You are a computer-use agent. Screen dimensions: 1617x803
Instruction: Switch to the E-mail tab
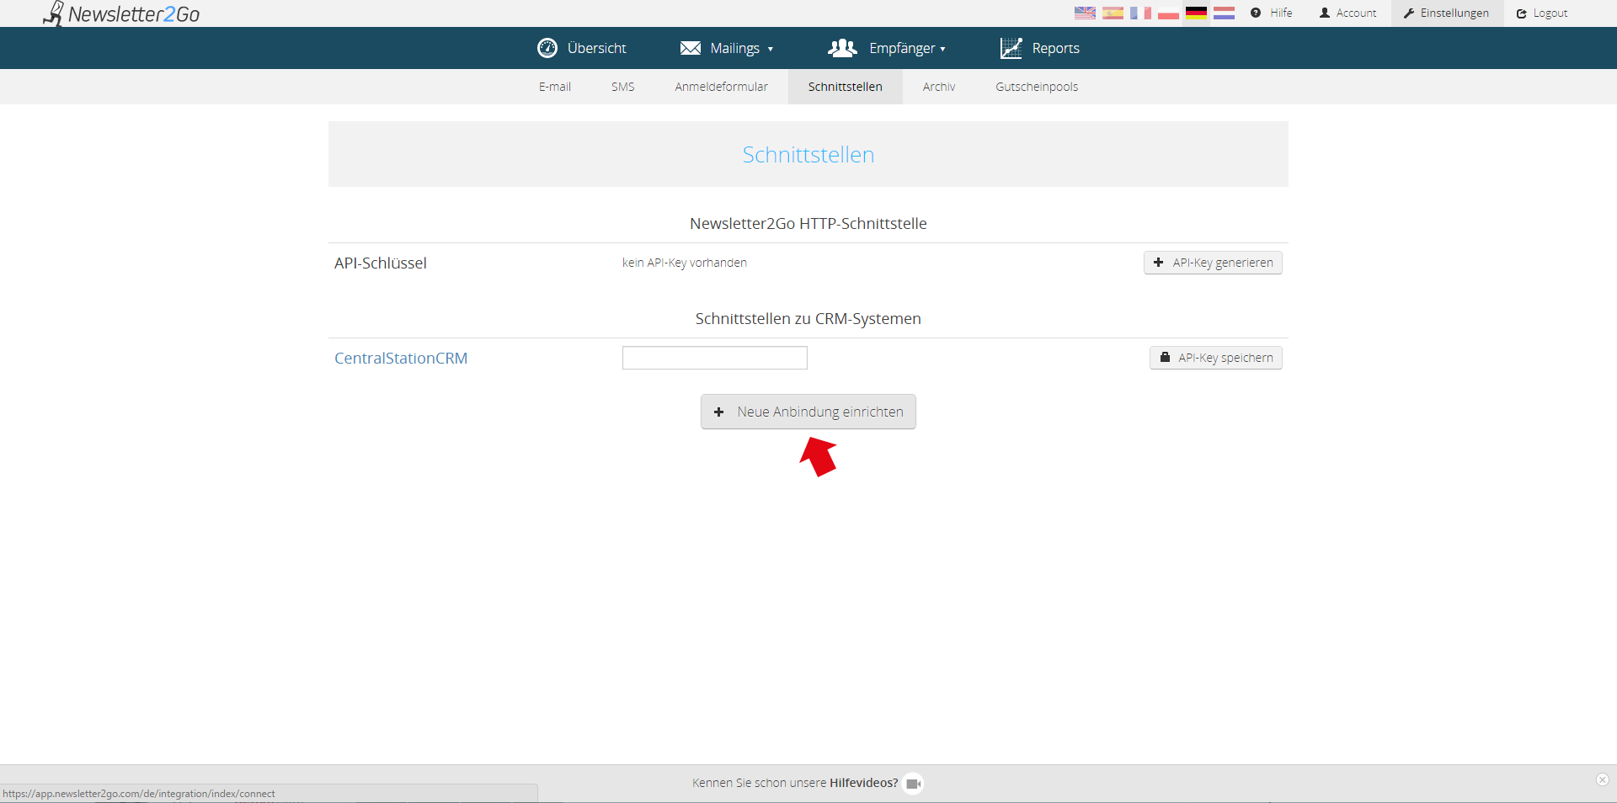555,87
